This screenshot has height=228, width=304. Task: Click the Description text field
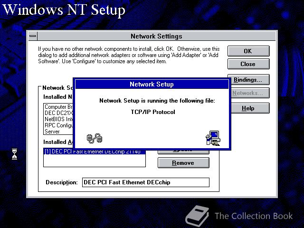(x=146, y=182)
